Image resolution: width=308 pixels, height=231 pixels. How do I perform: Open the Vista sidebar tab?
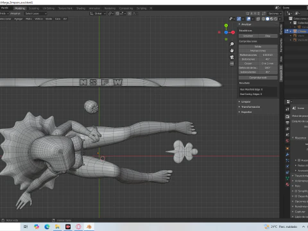[281, 59]
